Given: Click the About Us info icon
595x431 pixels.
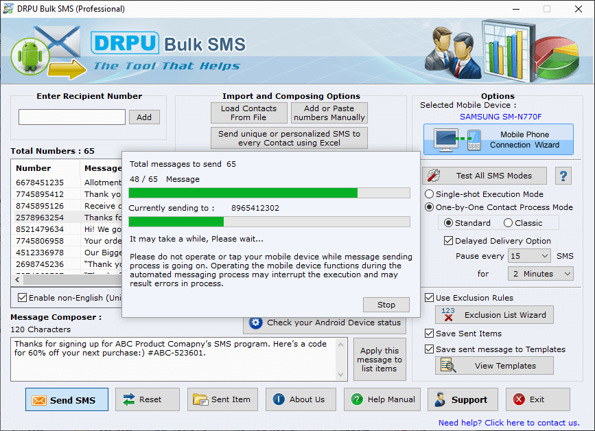Looking at the screenshot, I should coord(279,399).
